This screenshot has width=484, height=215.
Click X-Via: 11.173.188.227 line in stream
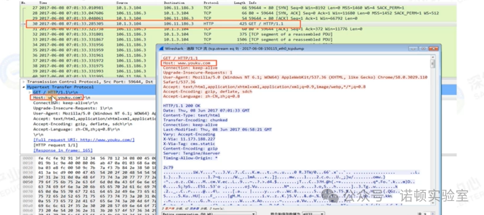189,139
